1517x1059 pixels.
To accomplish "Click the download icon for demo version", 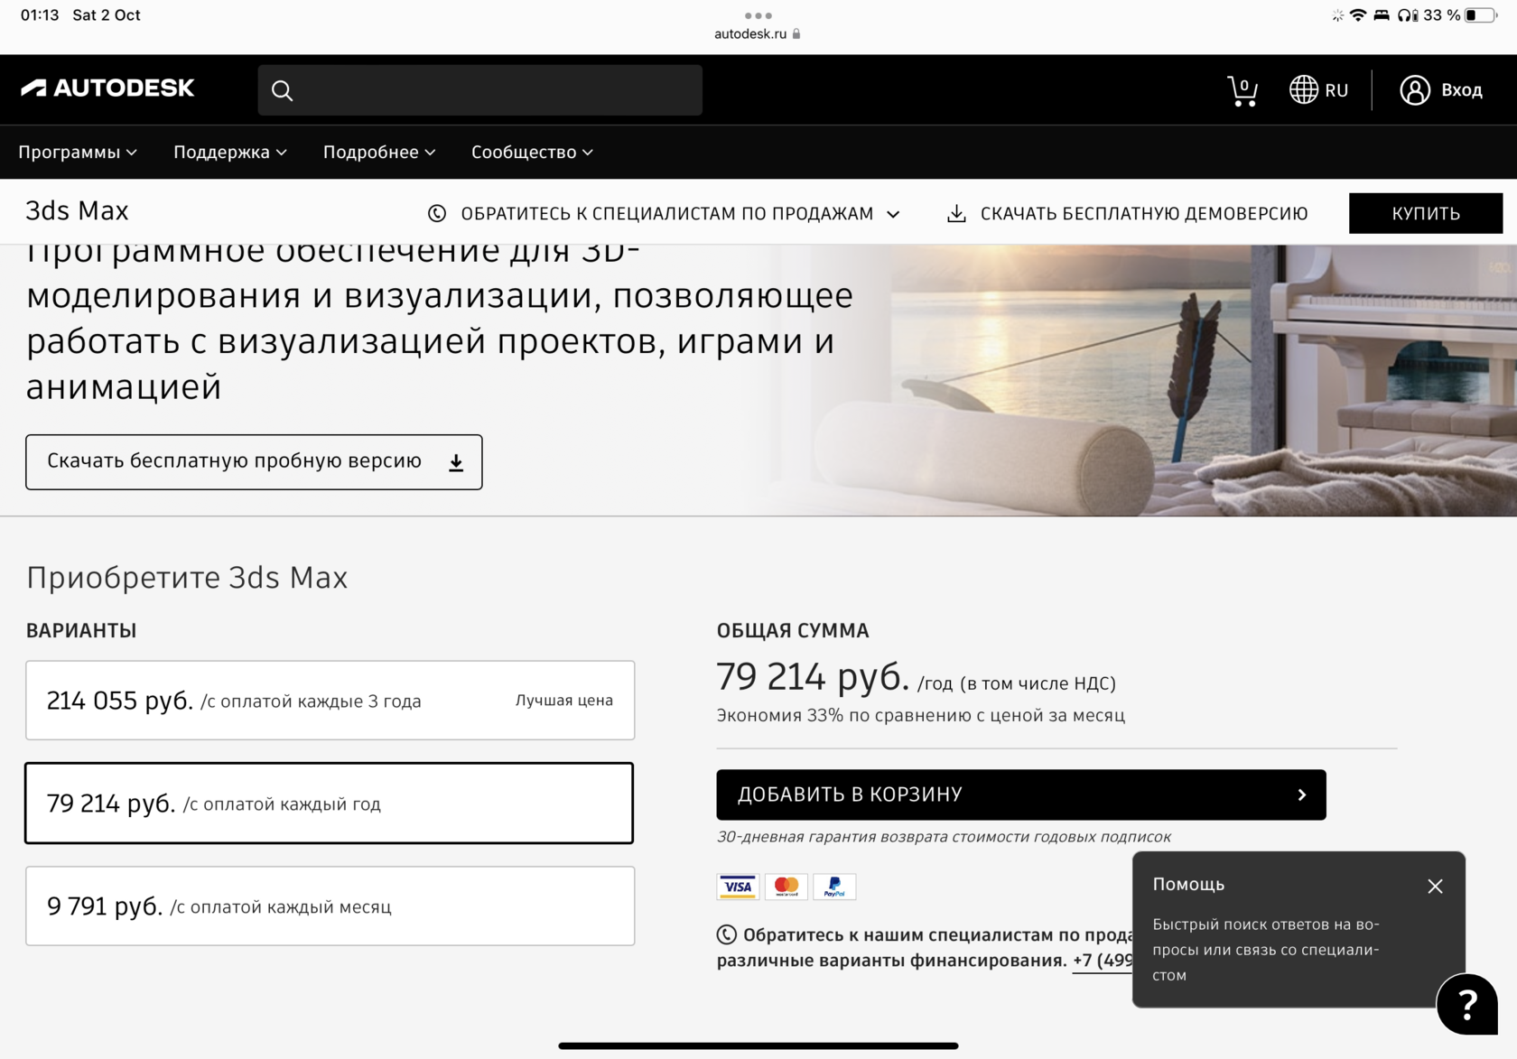I will click(956, 214).
